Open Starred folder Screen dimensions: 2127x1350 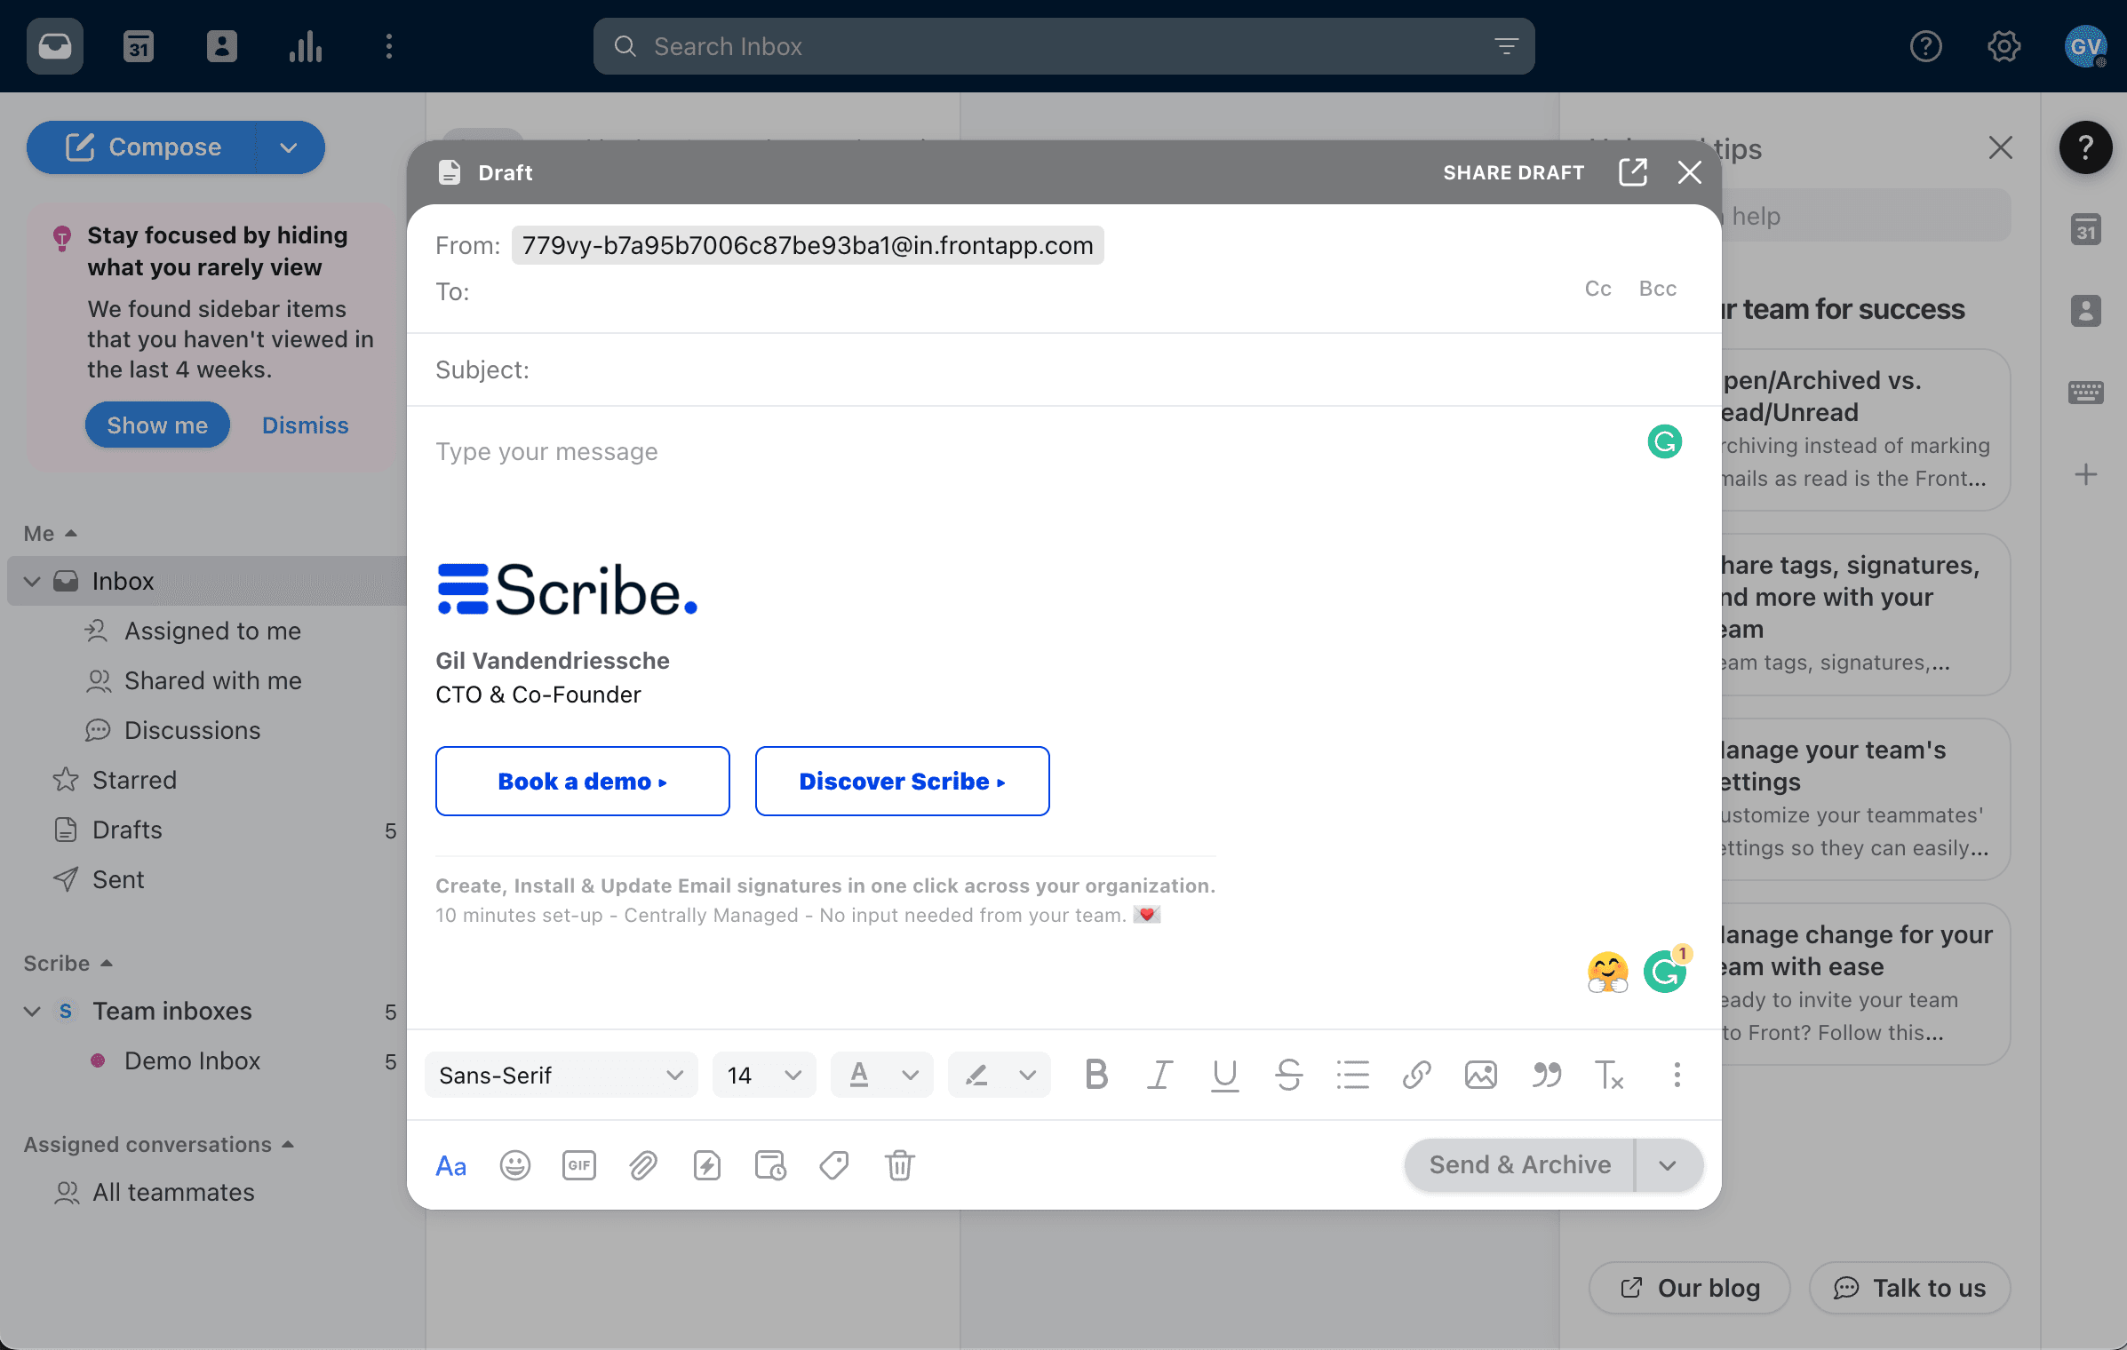click(135, 781)
